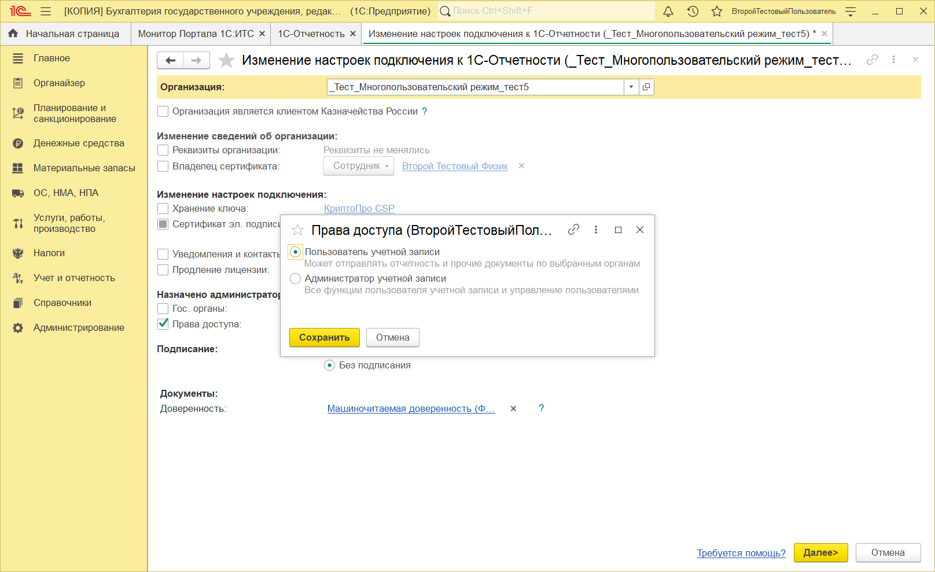Image resolution: width=935 pixels, height=572 pixels.
Task: Check Организация является клиентом Казначейства России
Action: pyautogui.click(x=163, y=112)
